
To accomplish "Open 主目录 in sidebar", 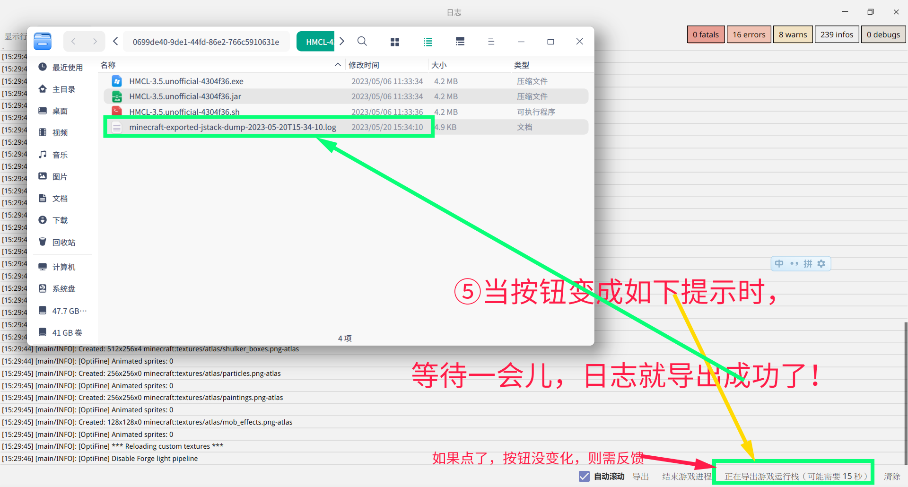I will [x=62, y=89].
